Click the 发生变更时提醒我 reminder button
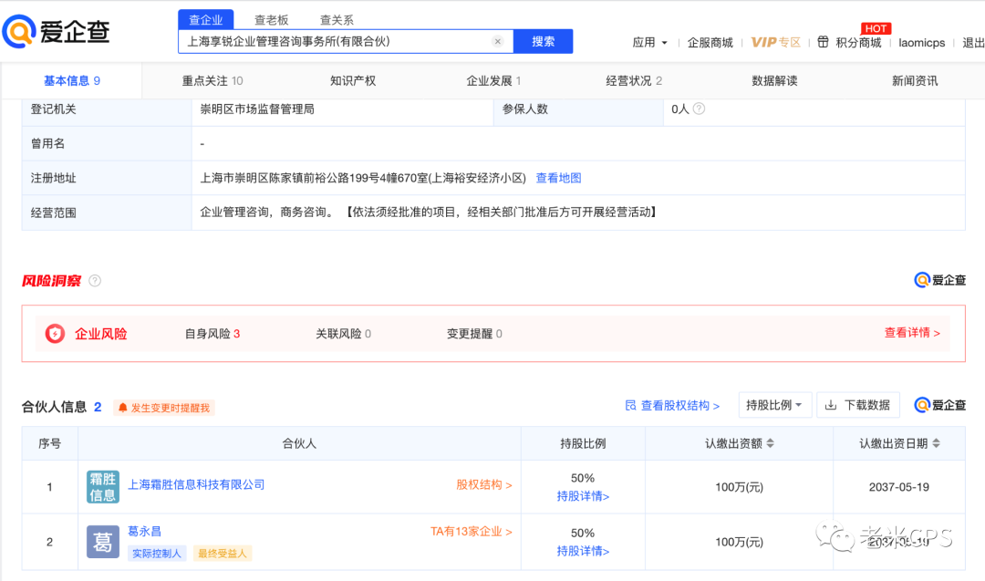Viewport: 985px width, 581px height. tap(164, 408)
